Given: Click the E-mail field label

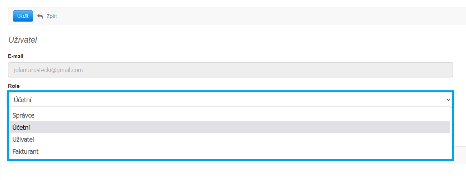Looking at the screenshot, I should pyautogui.click(x=16, y=56).
